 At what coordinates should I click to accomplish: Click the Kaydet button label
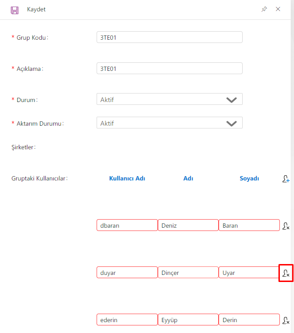click(36, 9)
